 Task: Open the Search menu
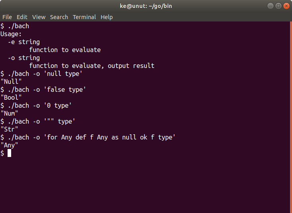(59, 17)
